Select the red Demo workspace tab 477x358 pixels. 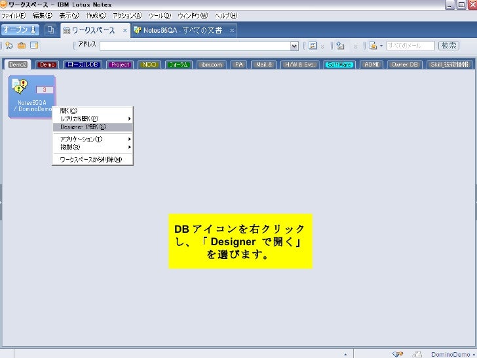[x=47, y=64]
